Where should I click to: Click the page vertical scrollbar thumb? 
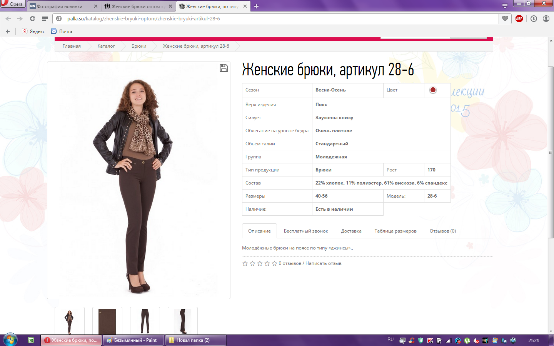pyautogui.click(x=551, y=153)
